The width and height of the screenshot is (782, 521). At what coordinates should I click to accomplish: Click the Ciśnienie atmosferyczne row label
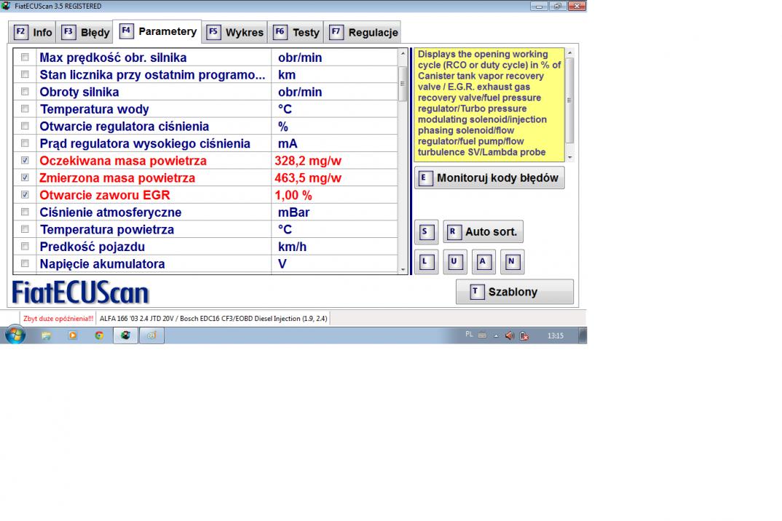[110, 212]
